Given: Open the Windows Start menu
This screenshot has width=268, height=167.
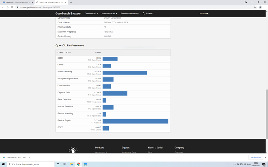Looking at the screenshot, I should coord(3,164).
